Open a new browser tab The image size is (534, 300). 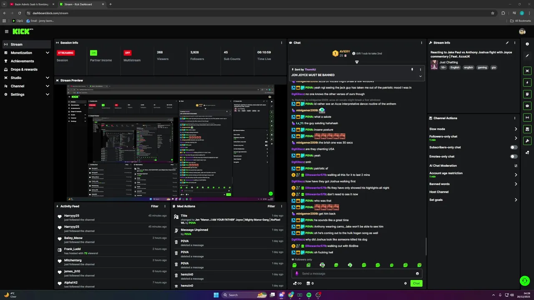point(110,4)
